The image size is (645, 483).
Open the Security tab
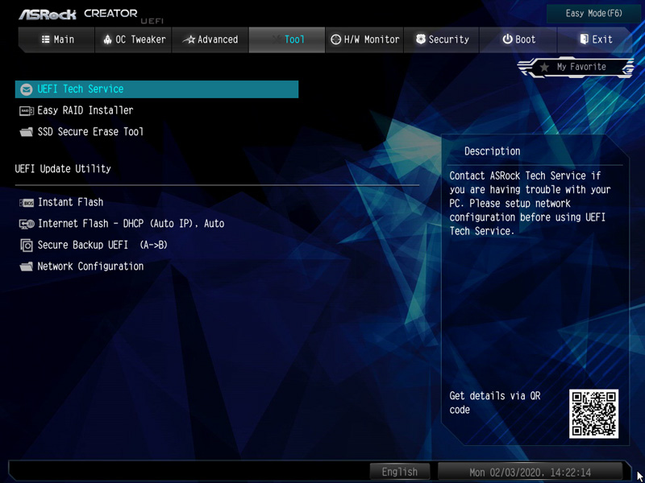441,39
